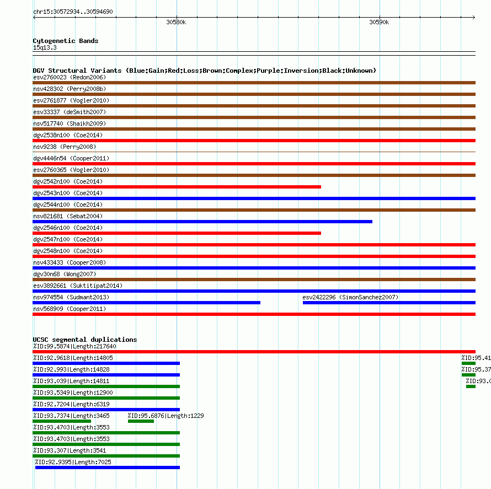This screenshot has height=489, width=491.
Task: Select the DGV Structural Variants track title
Action: (205, 71)
